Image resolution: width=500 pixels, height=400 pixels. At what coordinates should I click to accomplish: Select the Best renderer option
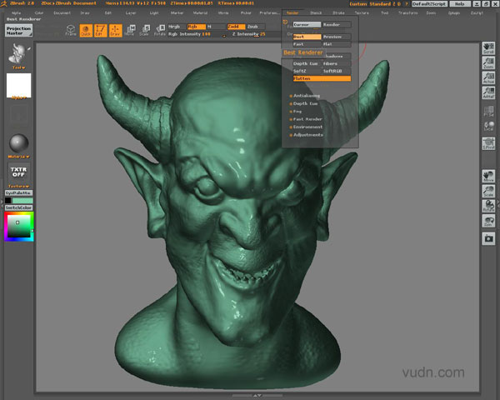(307, 37)
